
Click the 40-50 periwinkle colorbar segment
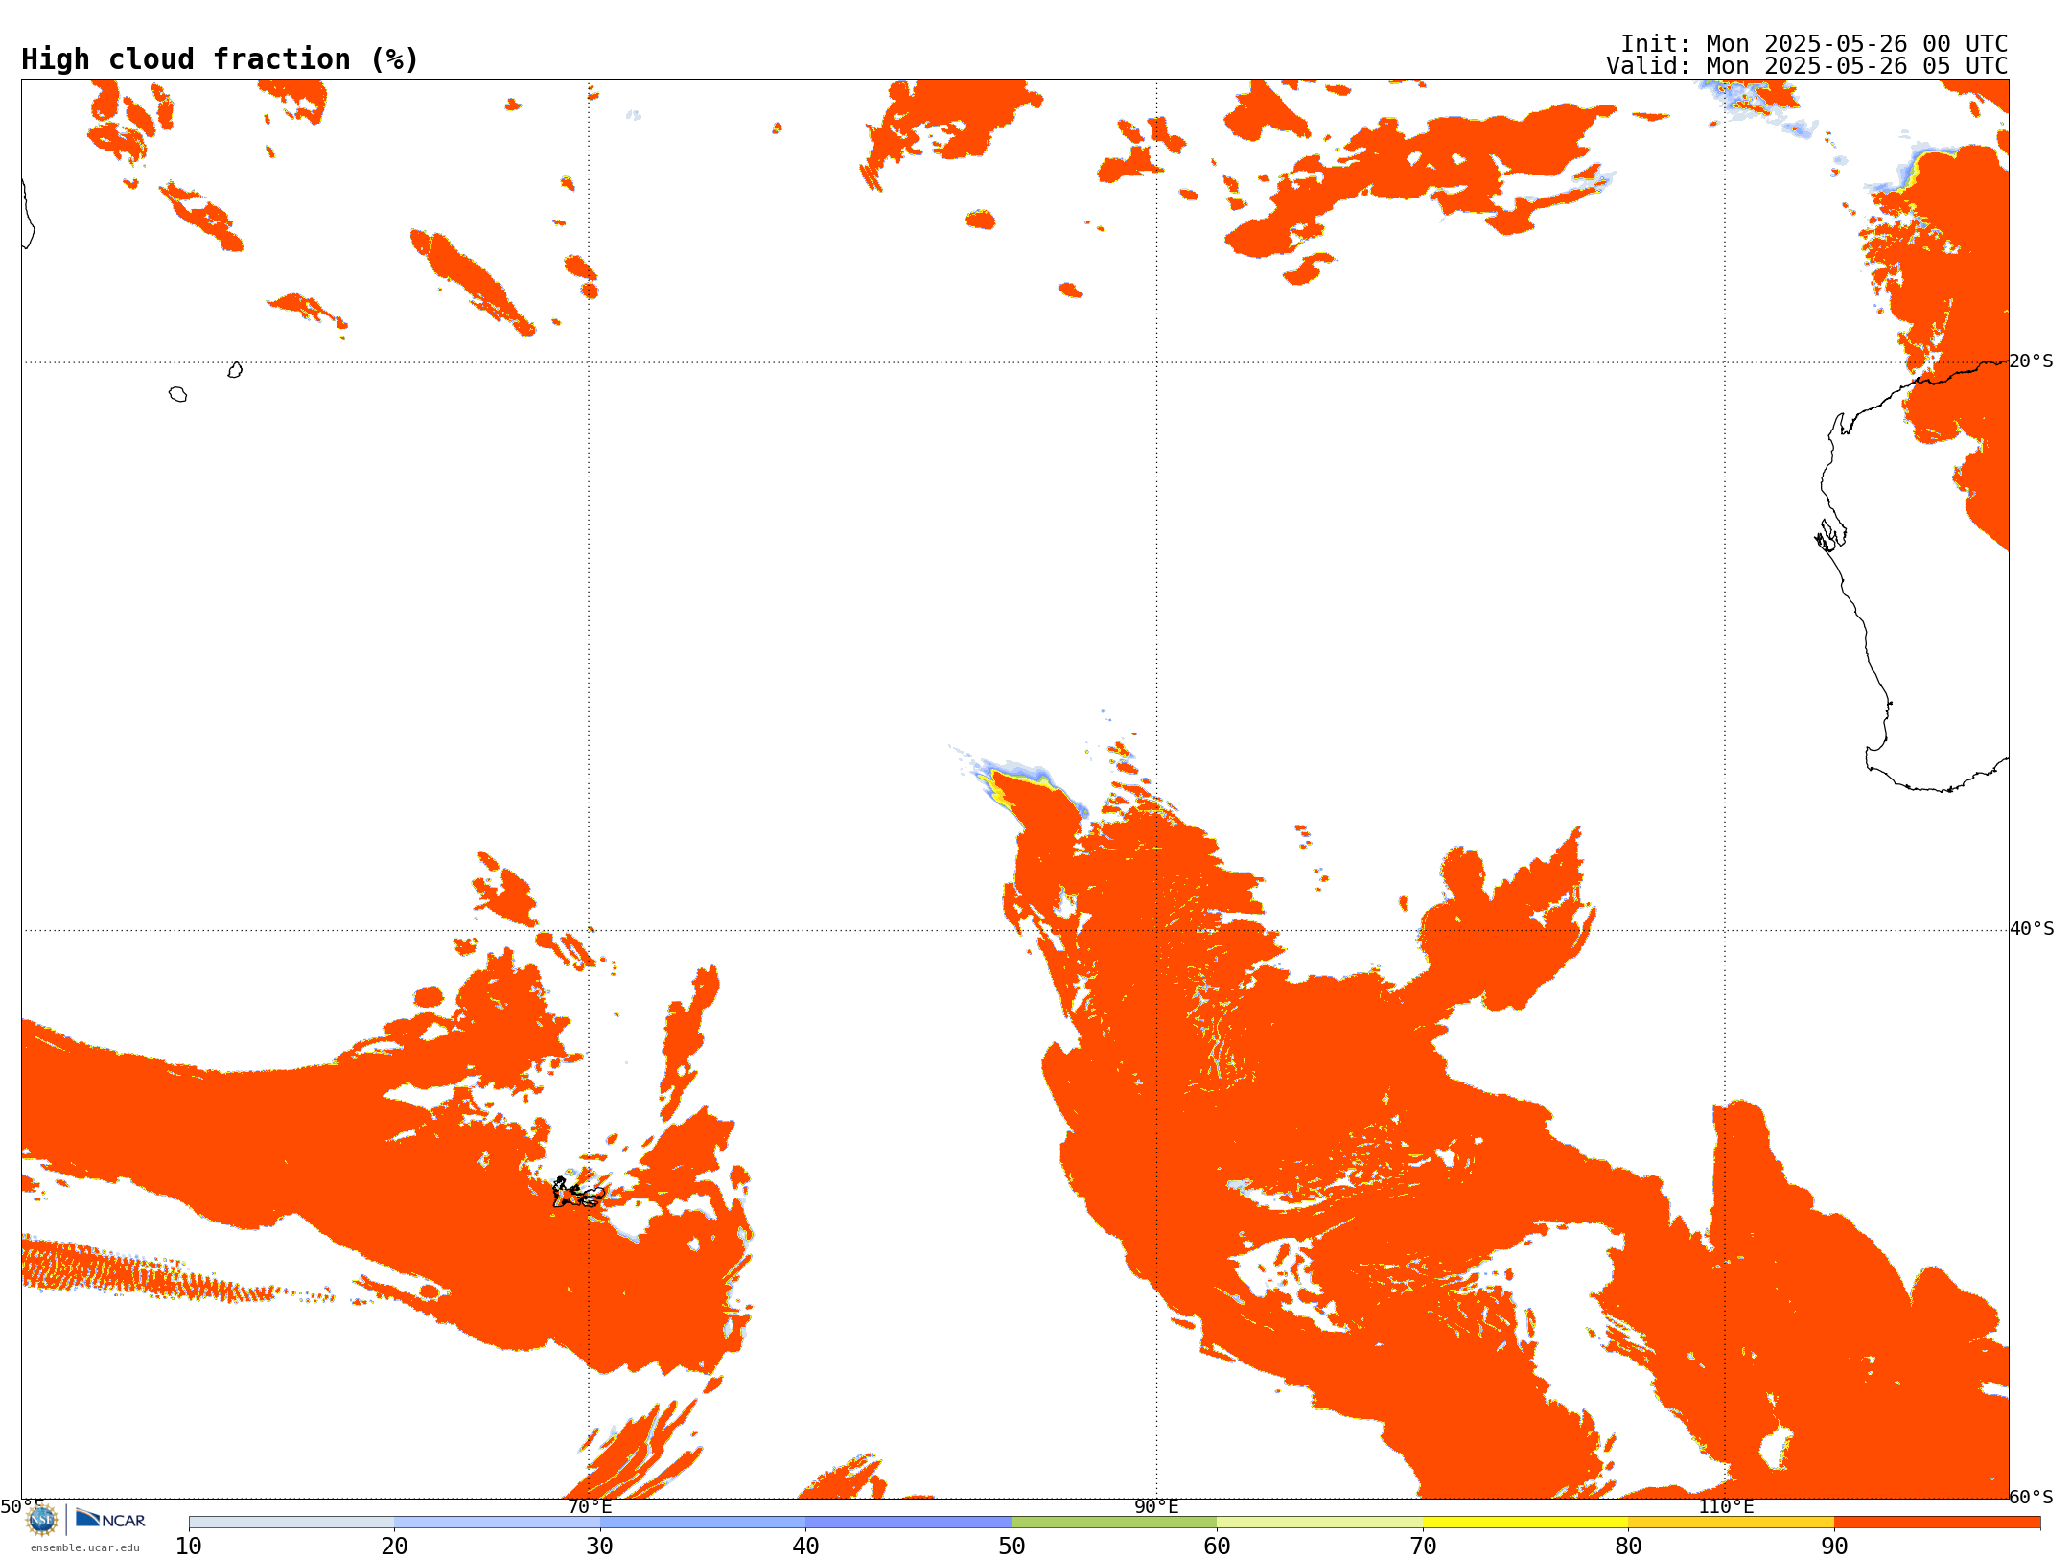click(908, 1523)
